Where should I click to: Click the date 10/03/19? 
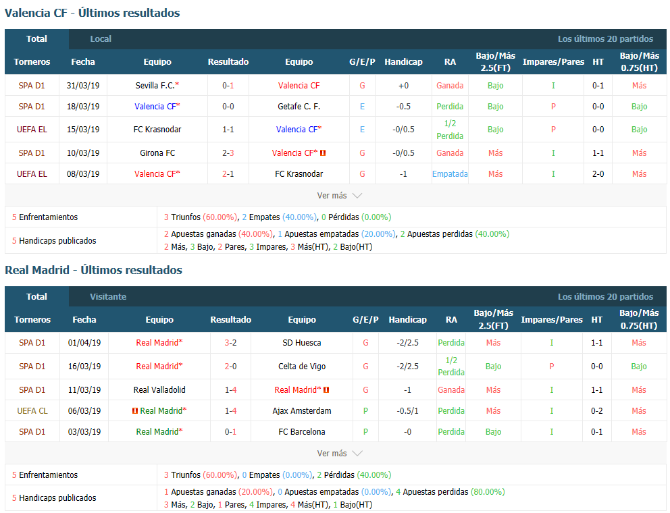(83, 153)
